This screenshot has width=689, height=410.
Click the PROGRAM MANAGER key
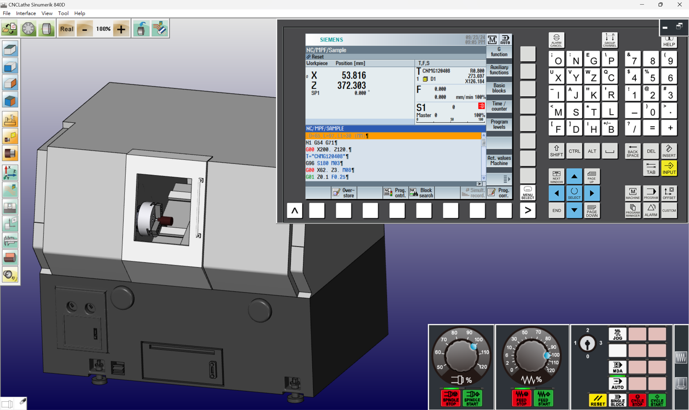click(632, 211)
